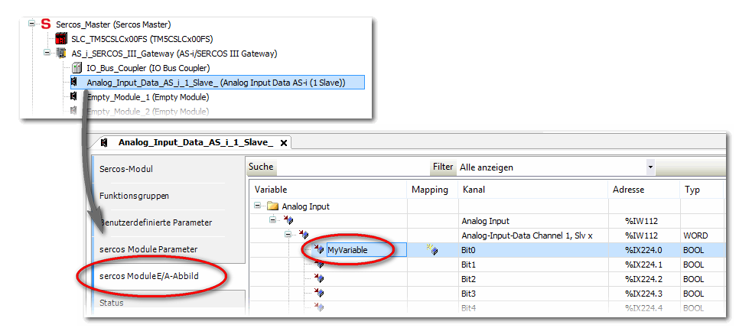
Task: Click the Mapping column header
Action: (x=432, y=190)
